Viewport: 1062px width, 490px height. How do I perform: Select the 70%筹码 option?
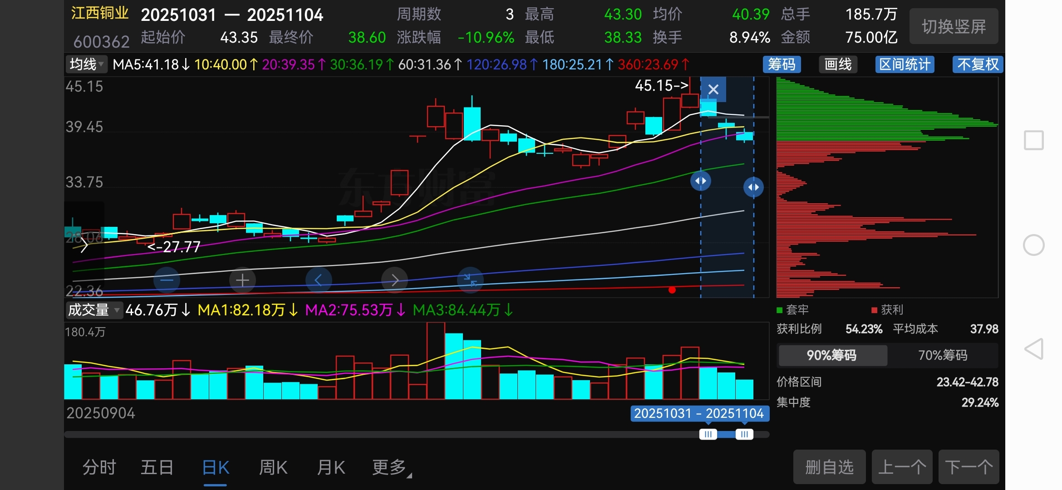[x=943, y=355]
